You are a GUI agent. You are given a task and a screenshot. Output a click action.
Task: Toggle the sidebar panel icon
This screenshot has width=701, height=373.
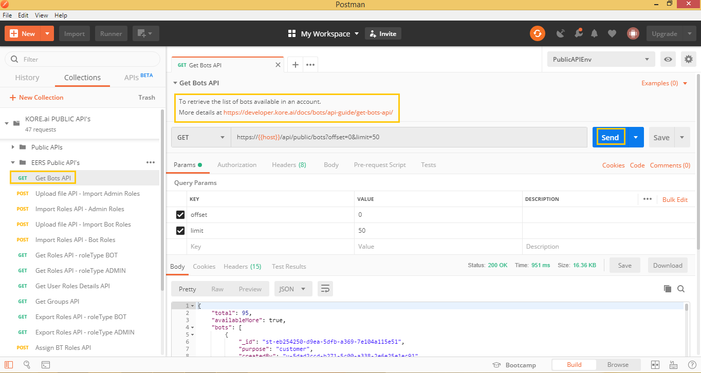9,365
